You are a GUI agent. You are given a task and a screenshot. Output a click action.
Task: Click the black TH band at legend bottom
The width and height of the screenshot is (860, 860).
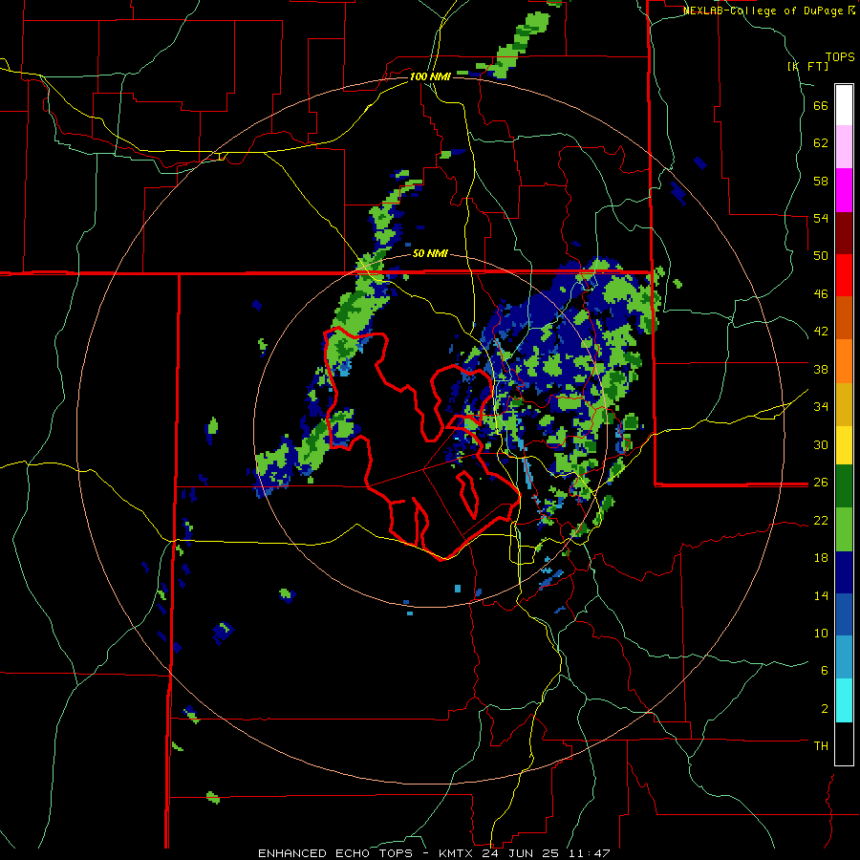(844, 743)
